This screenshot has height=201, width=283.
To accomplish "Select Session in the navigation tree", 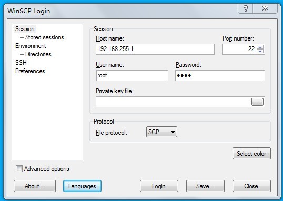I will point(25,29).
